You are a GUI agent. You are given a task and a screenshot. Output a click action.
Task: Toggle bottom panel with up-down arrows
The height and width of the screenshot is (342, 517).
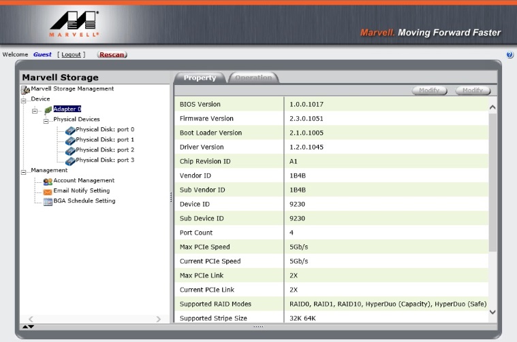pyautogui.click(x=28, y=326)
